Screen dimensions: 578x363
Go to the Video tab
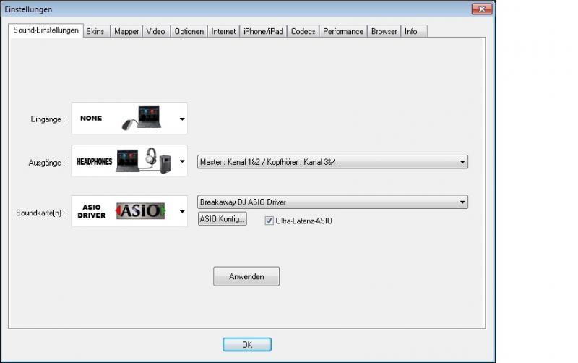155,32
